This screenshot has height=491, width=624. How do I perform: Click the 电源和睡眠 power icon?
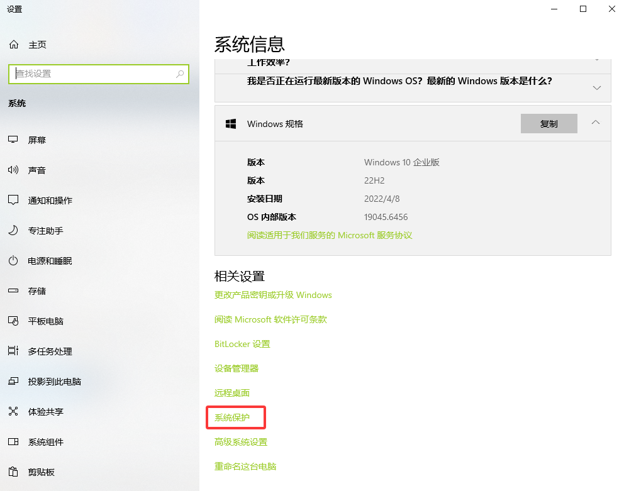point(13,261)
